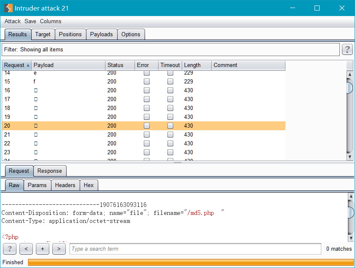The height and width of the screenshot is (268, 355).
Task: Go to next search match button
Action: pyautogui.click(x=59, y=249)
